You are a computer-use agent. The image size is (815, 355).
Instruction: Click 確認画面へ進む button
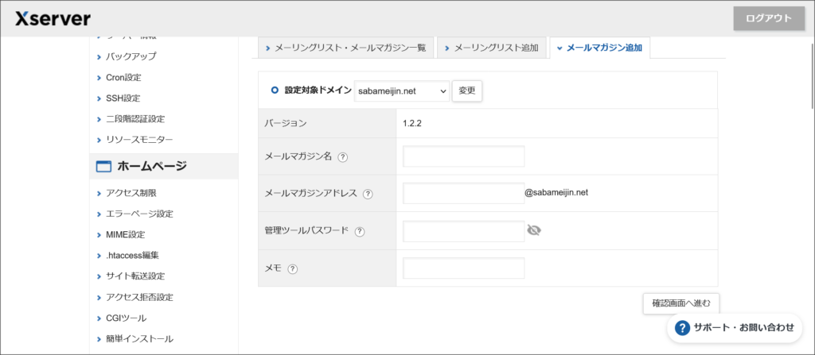681,304
